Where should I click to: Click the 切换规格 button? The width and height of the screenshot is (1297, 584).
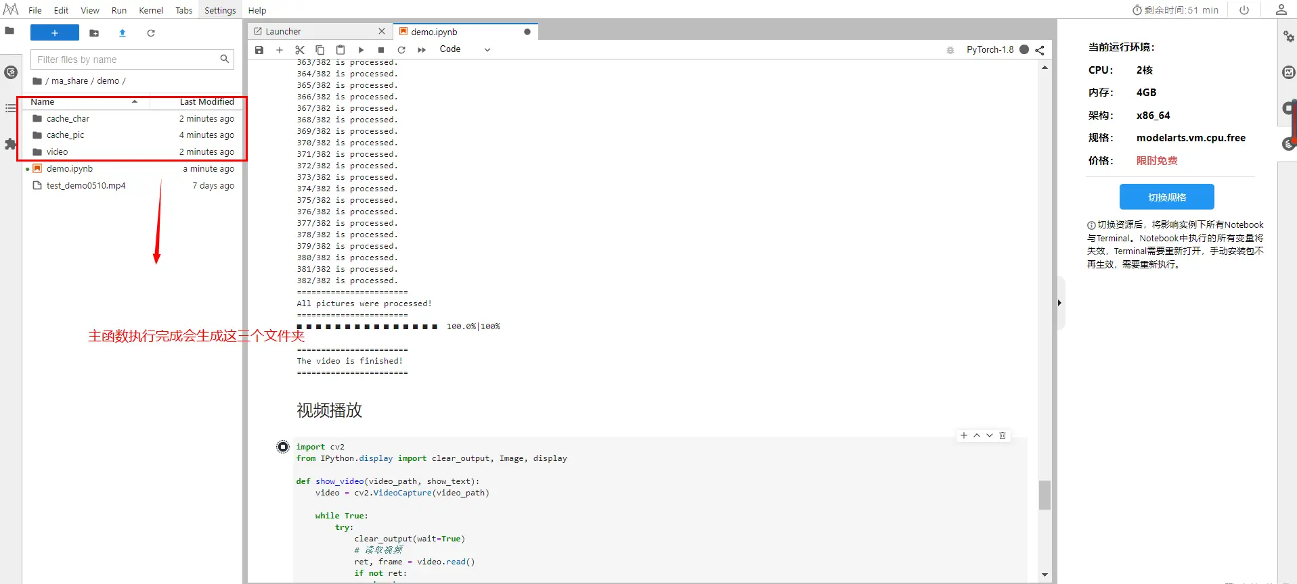1166,197
